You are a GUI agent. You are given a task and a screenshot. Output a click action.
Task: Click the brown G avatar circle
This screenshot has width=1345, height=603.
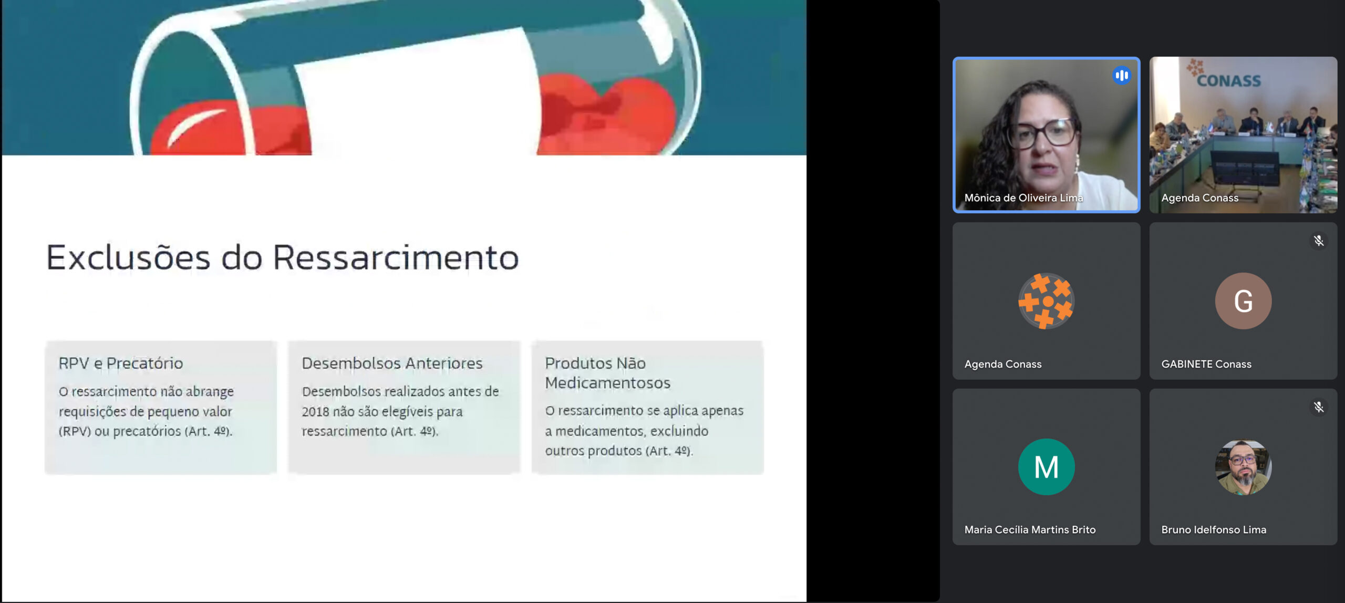[x=1243, y=301]
